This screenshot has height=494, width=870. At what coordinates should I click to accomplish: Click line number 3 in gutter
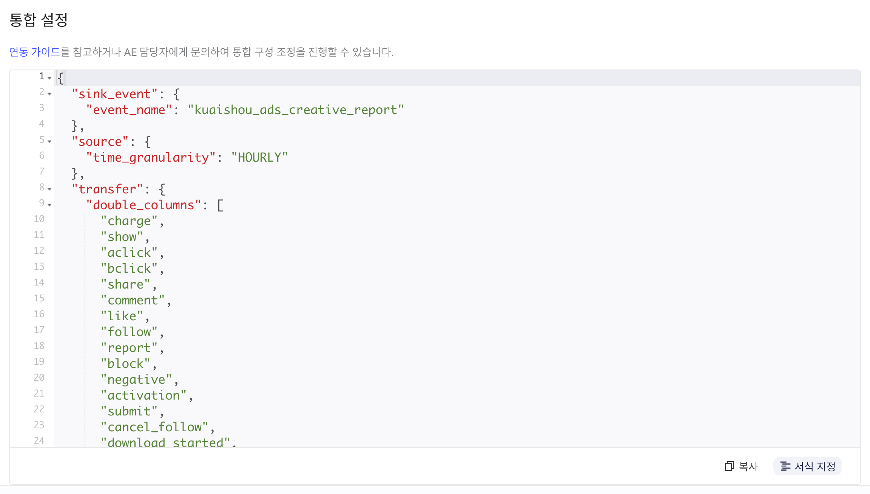pos(42,108)
